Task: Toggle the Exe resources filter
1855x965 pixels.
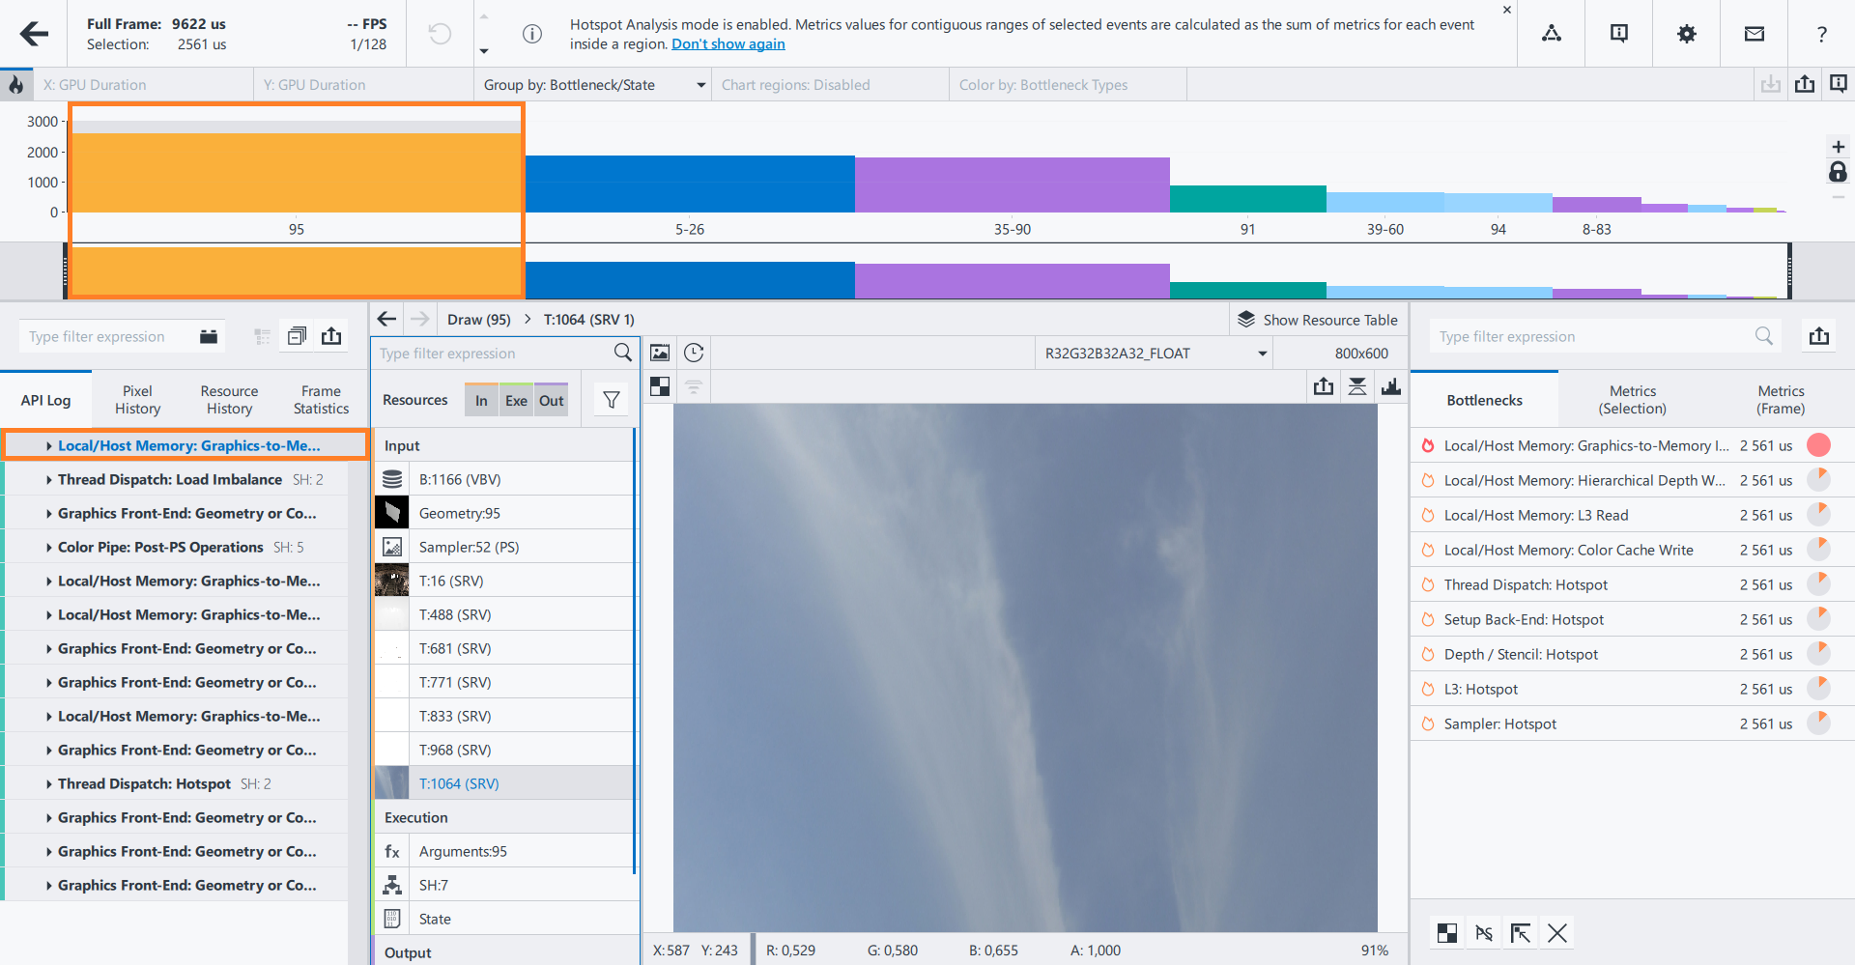Action: pos(517,400)
